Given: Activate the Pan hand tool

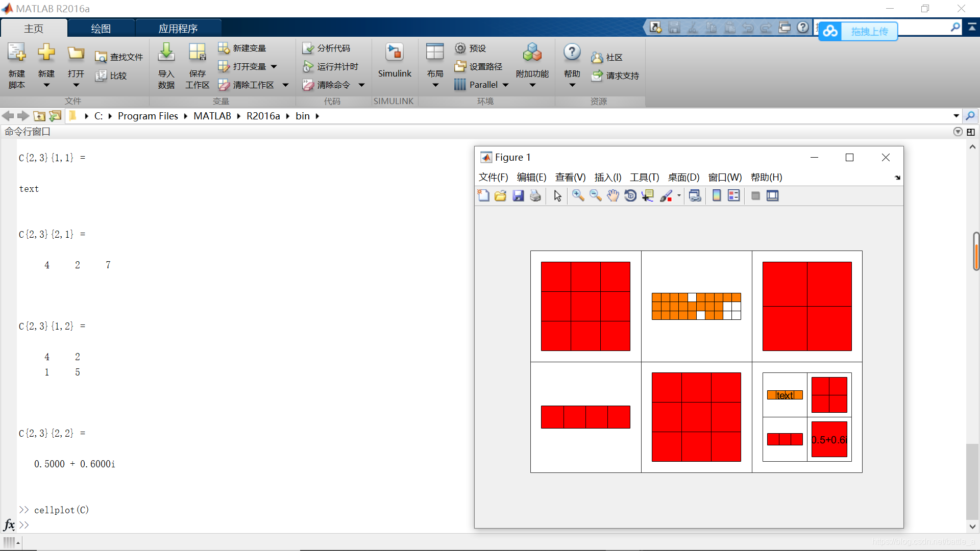Looking at the screenshot, I should 613,195.
